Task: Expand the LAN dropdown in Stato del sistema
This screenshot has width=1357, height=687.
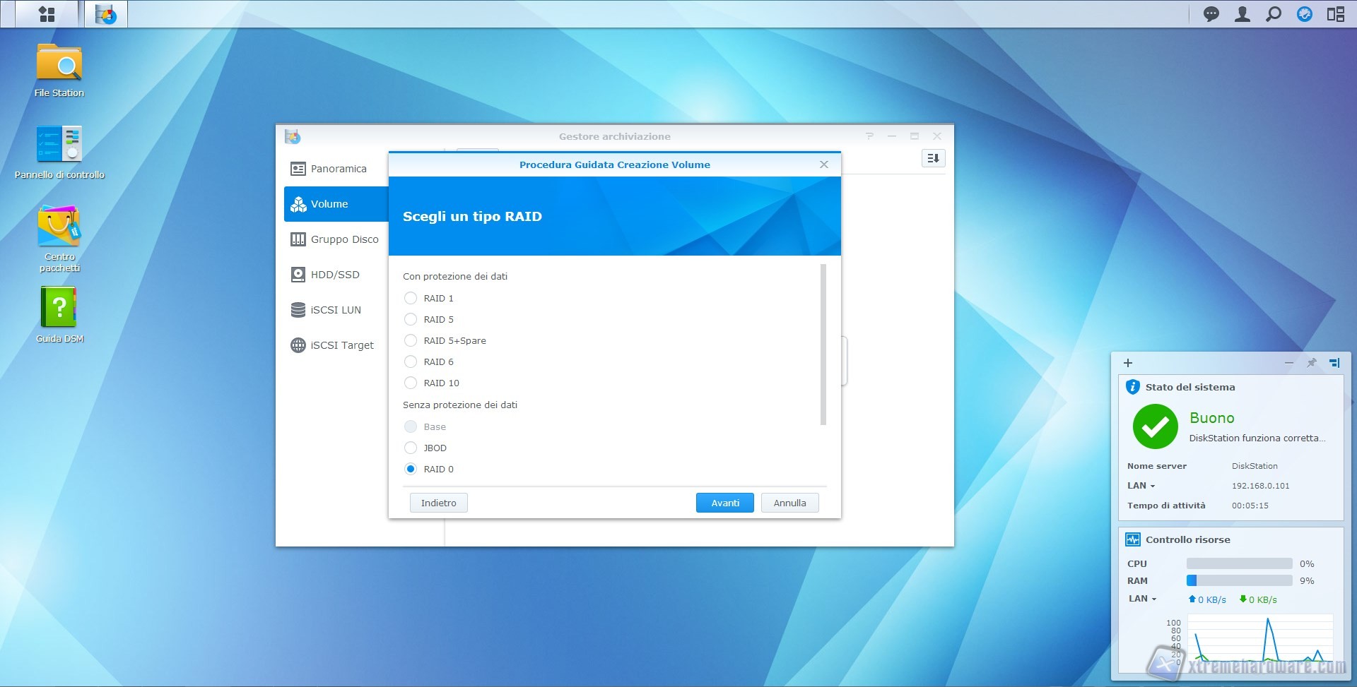Action: click(x=1141, y=486)
